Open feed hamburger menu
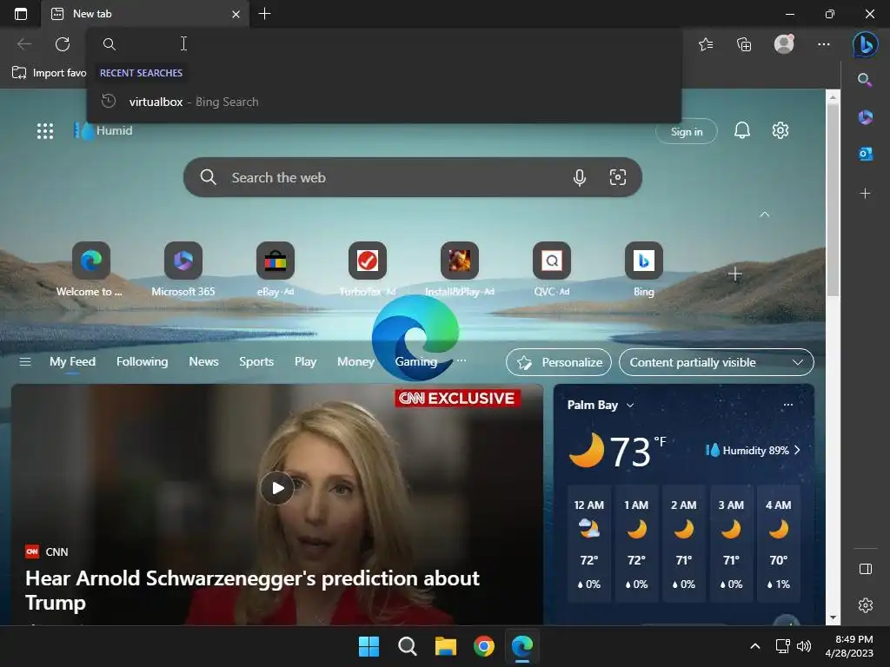This screenshot has height=667, width=890. pos(25,362)
